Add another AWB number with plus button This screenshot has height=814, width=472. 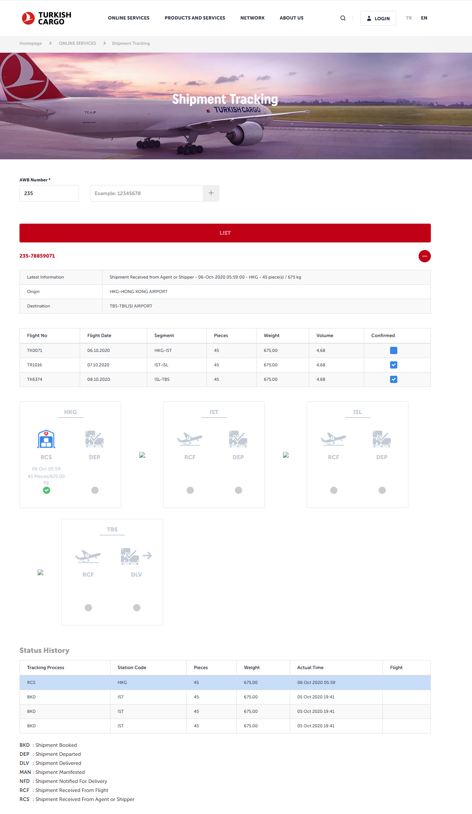coord(211,193)
